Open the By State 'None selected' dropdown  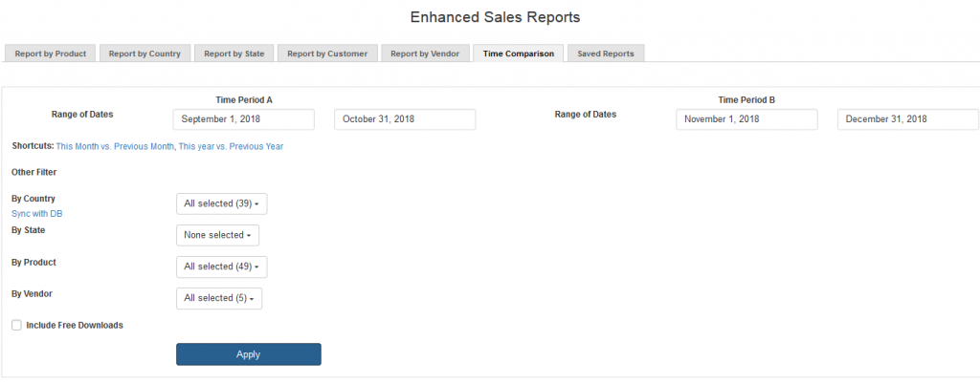(217, 235)
